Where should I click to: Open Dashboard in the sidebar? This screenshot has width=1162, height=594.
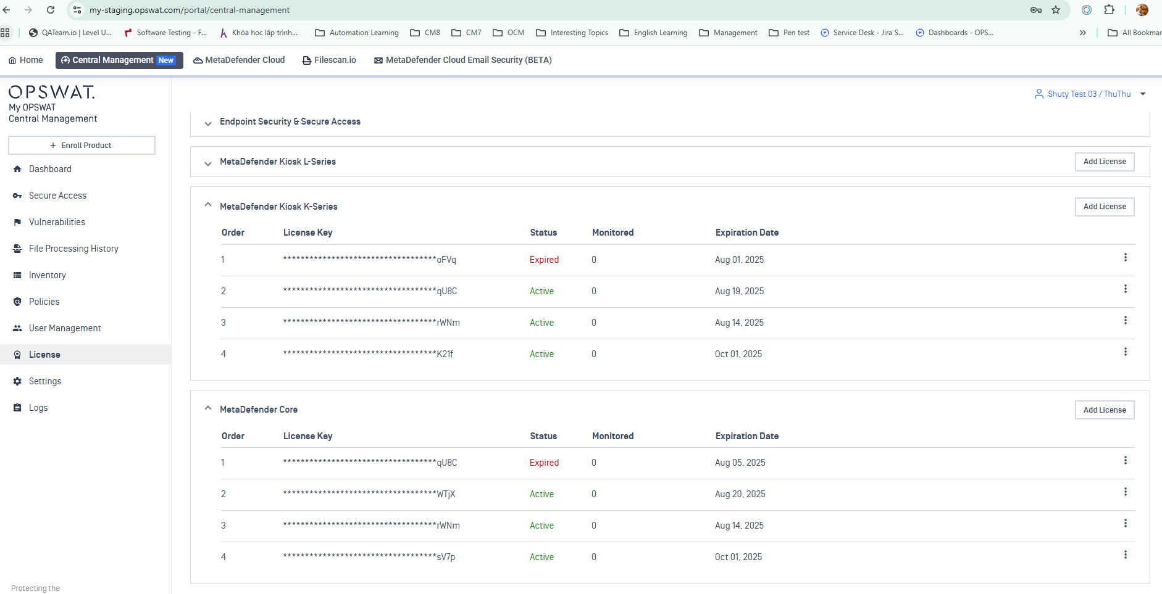pos(50,169)
